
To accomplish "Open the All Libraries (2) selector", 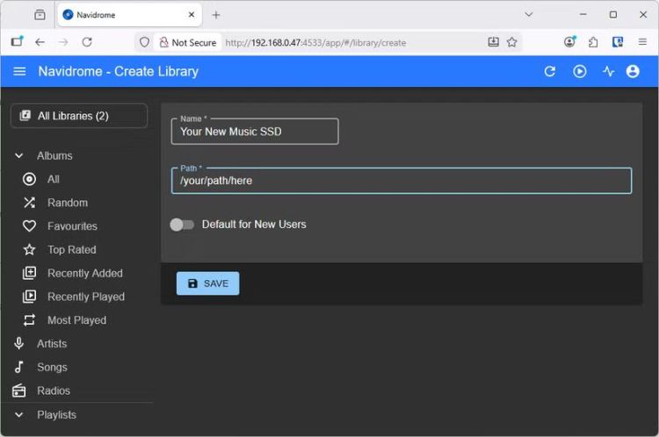I will (78, 116).
